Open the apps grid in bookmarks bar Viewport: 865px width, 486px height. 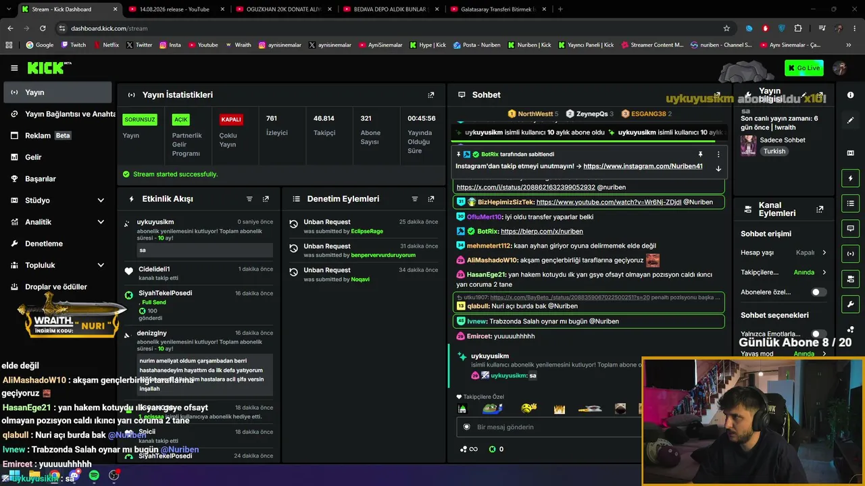(9, 45)
